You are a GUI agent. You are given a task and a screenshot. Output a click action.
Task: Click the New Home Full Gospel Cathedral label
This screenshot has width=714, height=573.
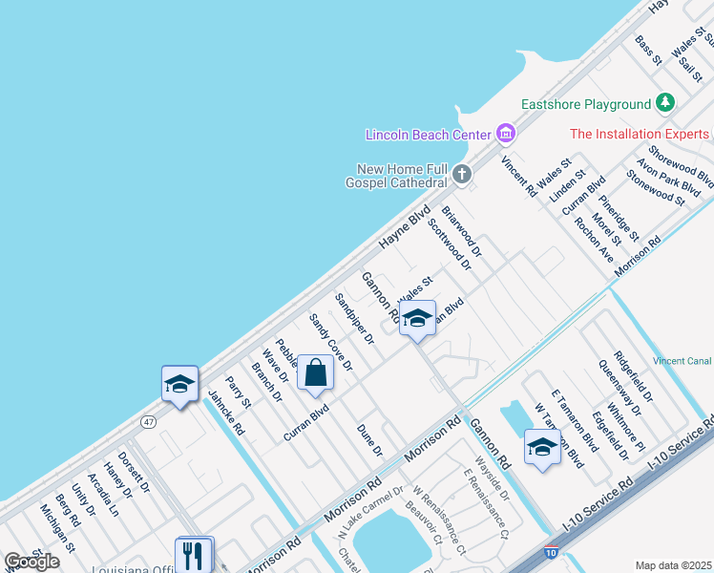396,176
